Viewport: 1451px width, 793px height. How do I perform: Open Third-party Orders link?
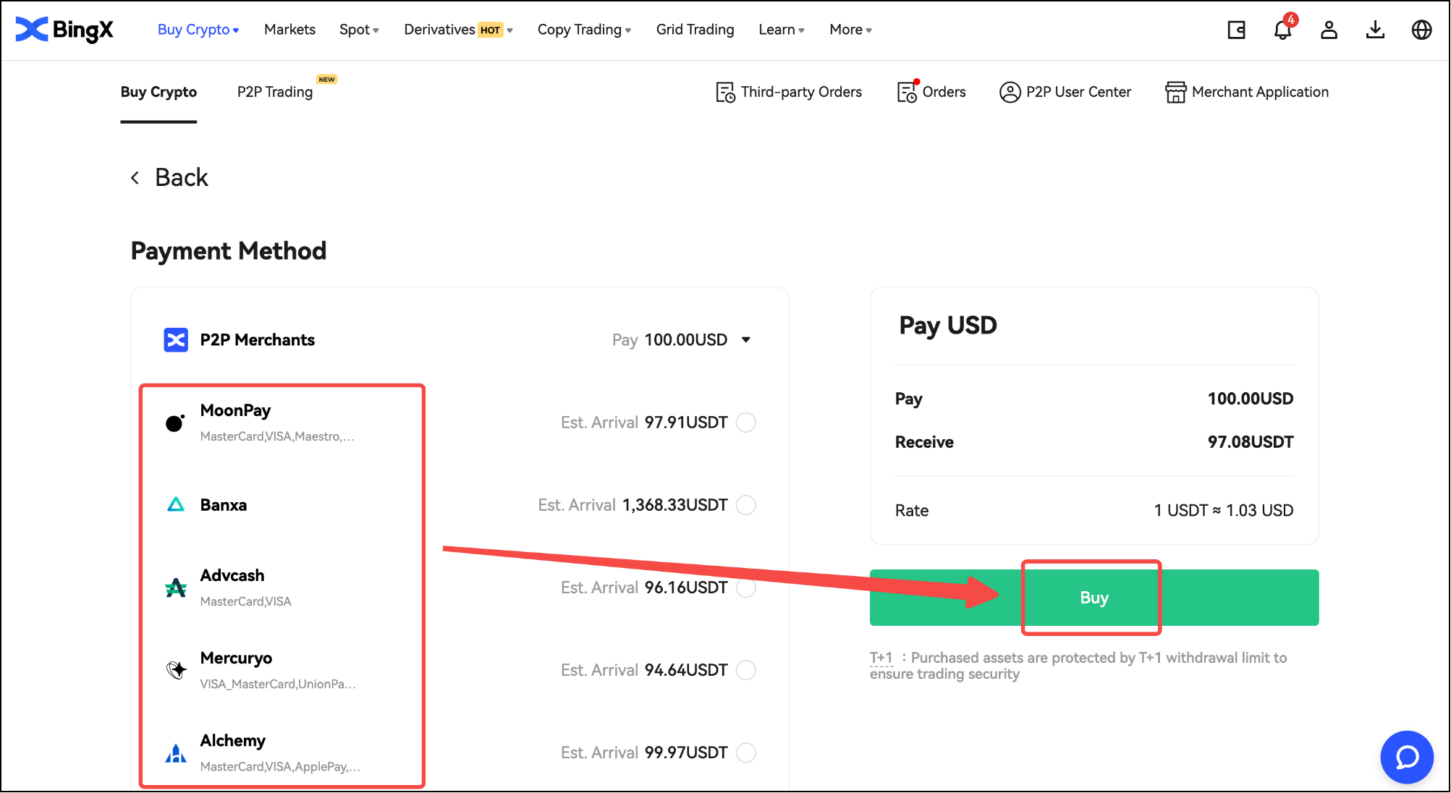coord(801,92)
